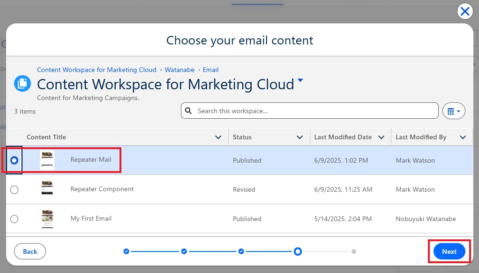Open the Watanabe breadcrumb link
479x273 pixels.
pyautogui.click(x=180, y=70)
